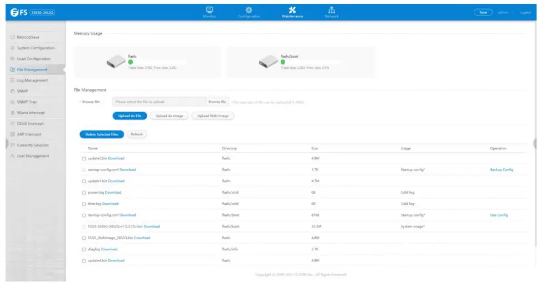This screenshot has height=287, width=541.
Task: Open Currently Sessions menu item
Action: point(33,145)
